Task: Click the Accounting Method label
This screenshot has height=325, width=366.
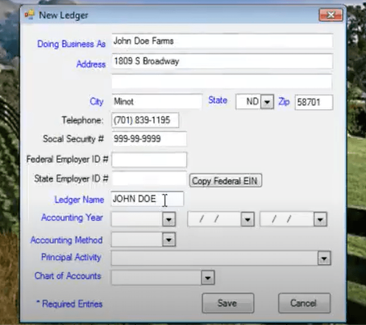Action: (x=67, y=240)
